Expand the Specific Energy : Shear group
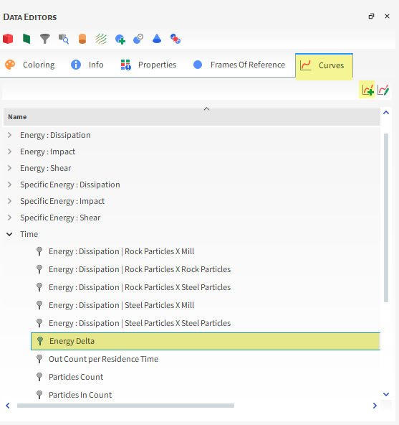399x425 pixels. [x=9, y=218]
